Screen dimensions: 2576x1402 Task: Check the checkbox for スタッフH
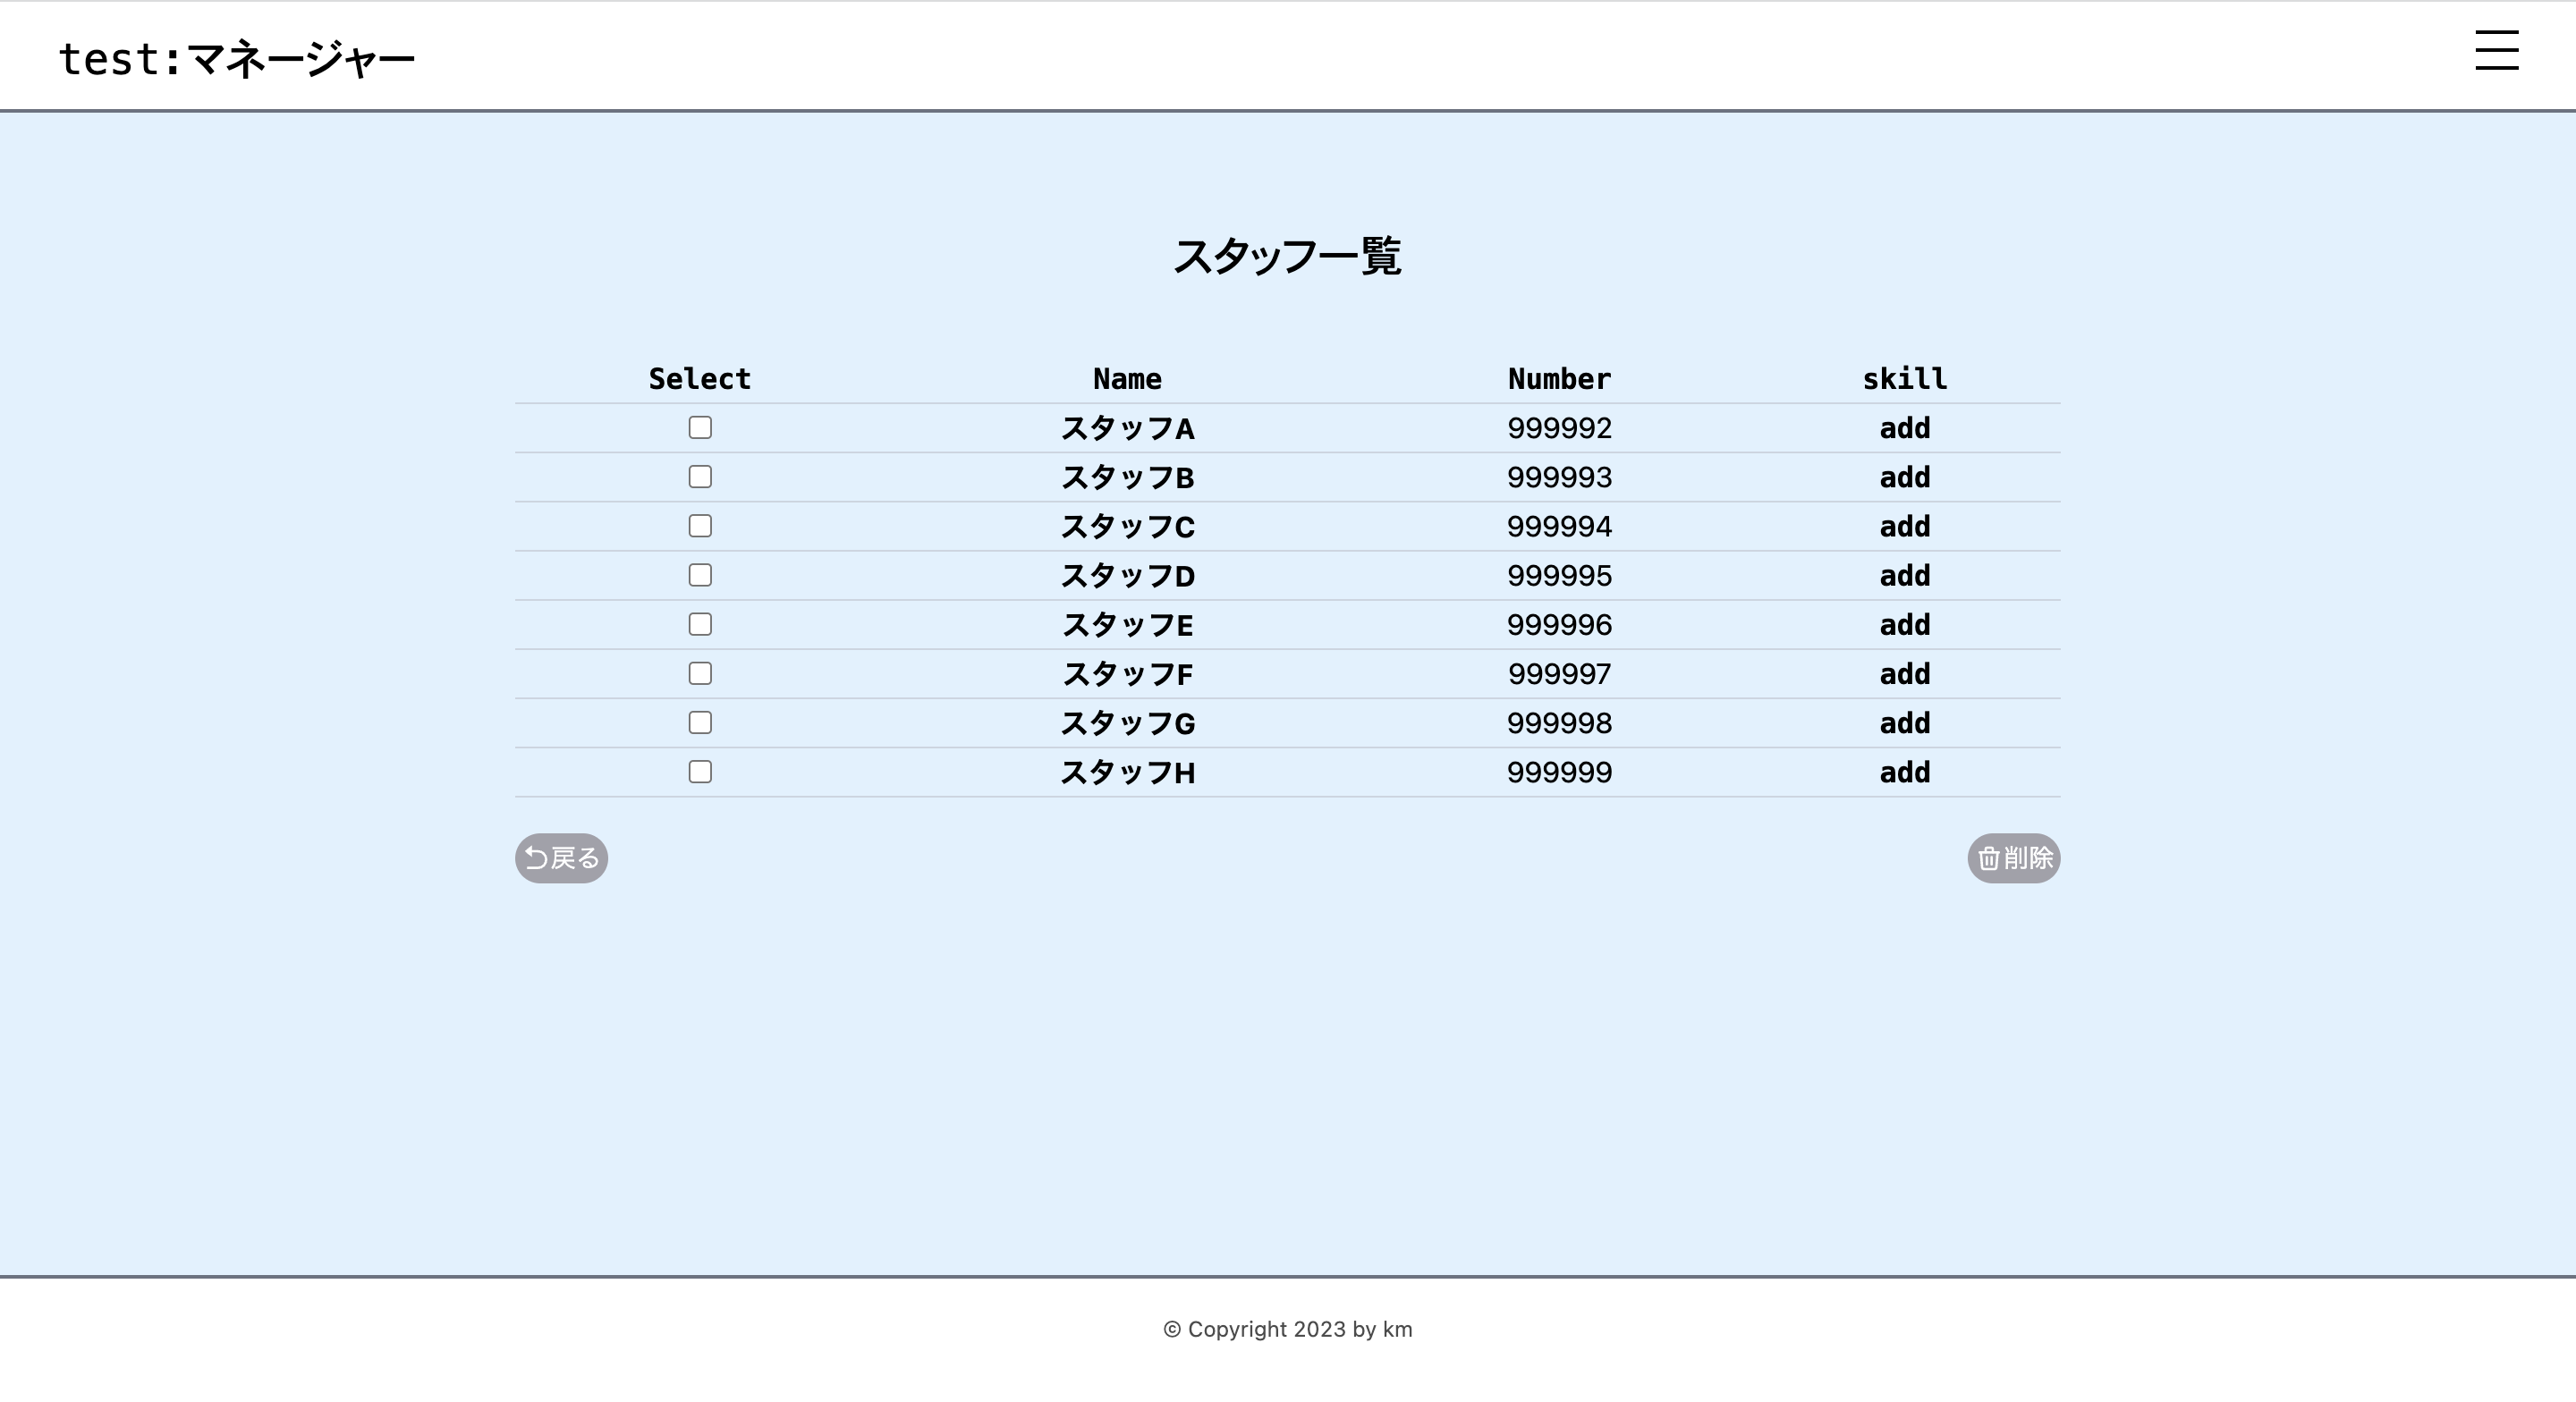tap(700, 772)
